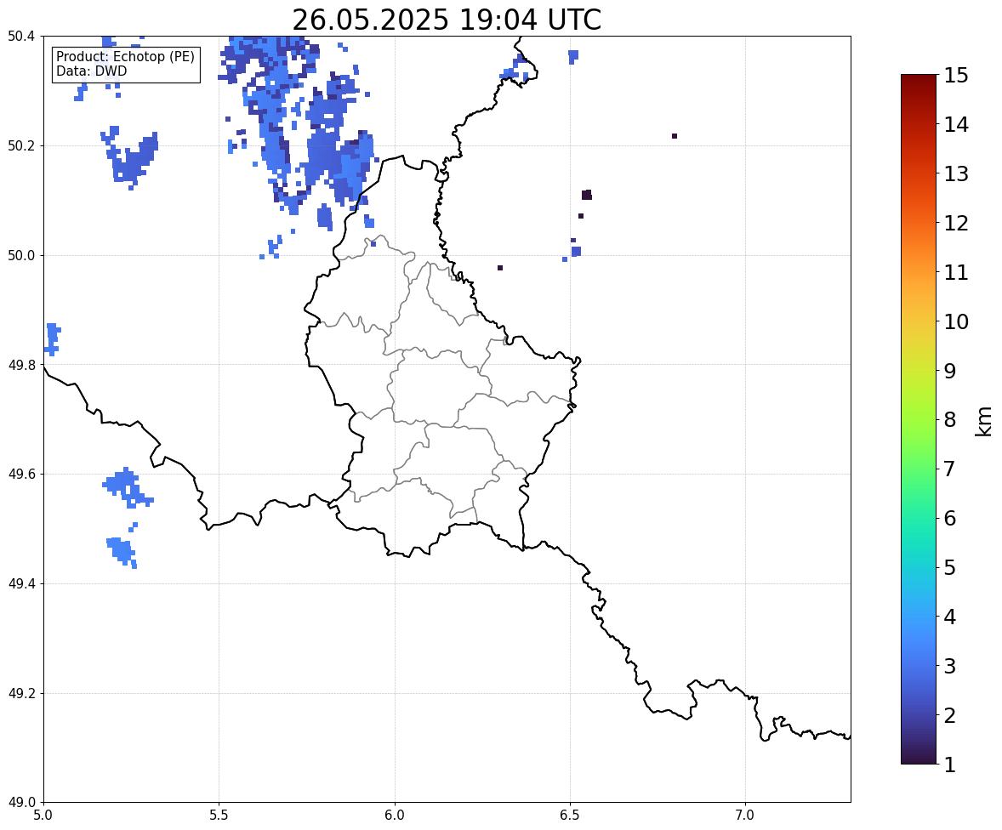1002x830 pixels.
Task: Click the colorbar tick label 7
Action: (950, 469)
